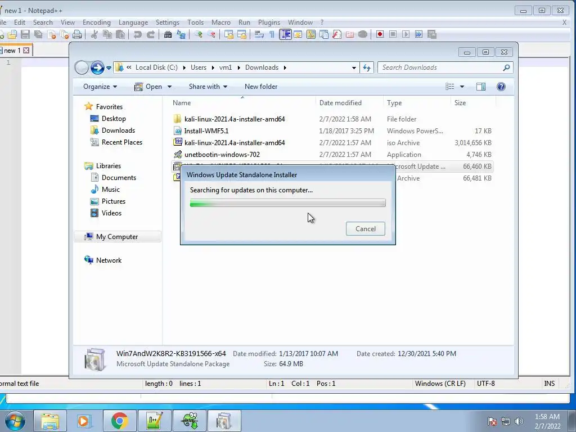576x432 pixels.
Task: Click the Redo arrow icon
Action: coord(151,34)
